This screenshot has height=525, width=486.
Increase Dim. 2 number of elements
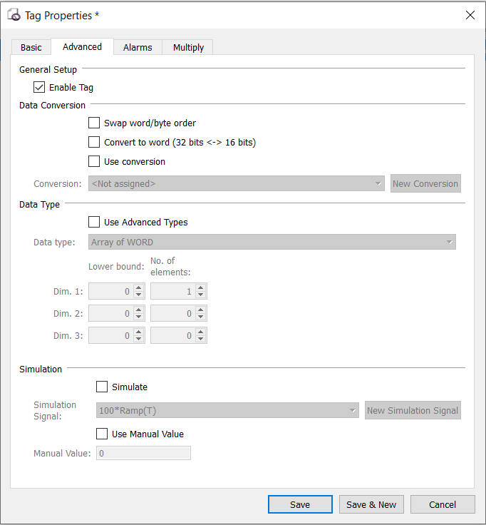click(200, 310)
